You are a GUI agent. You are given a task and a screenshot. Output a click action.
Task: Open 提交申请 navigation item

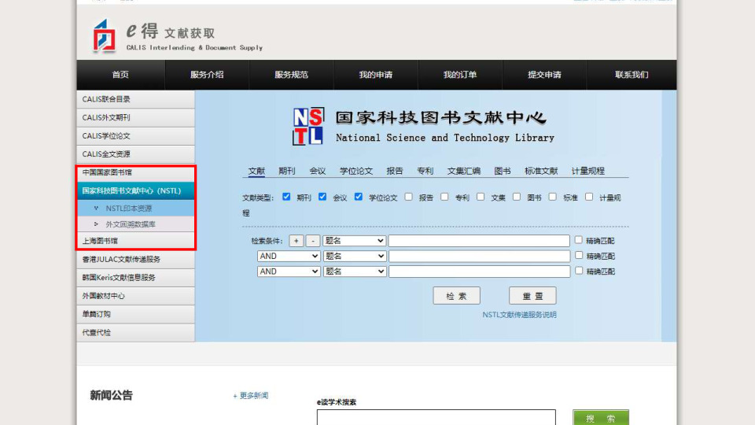[544, 75]
